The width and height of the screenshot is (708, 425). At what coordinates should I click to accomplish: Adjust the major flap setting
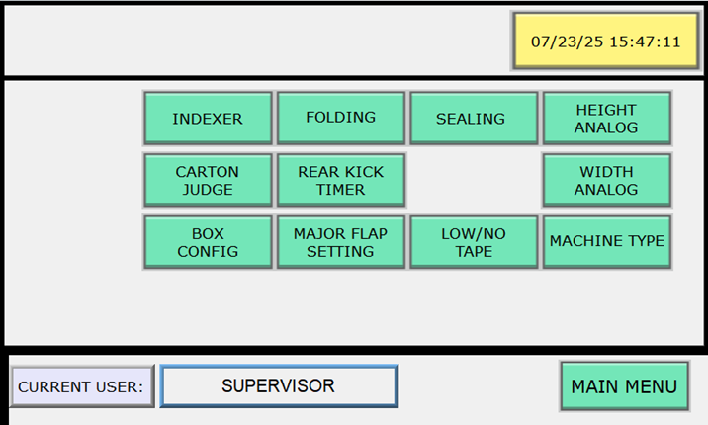pyautogui.click(x=340, y=242)
